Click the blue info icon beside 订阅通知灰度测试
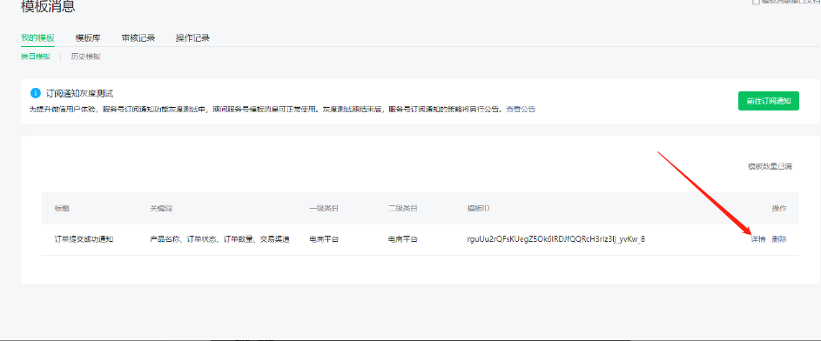The image size is (821, 341). pos(35,93)
